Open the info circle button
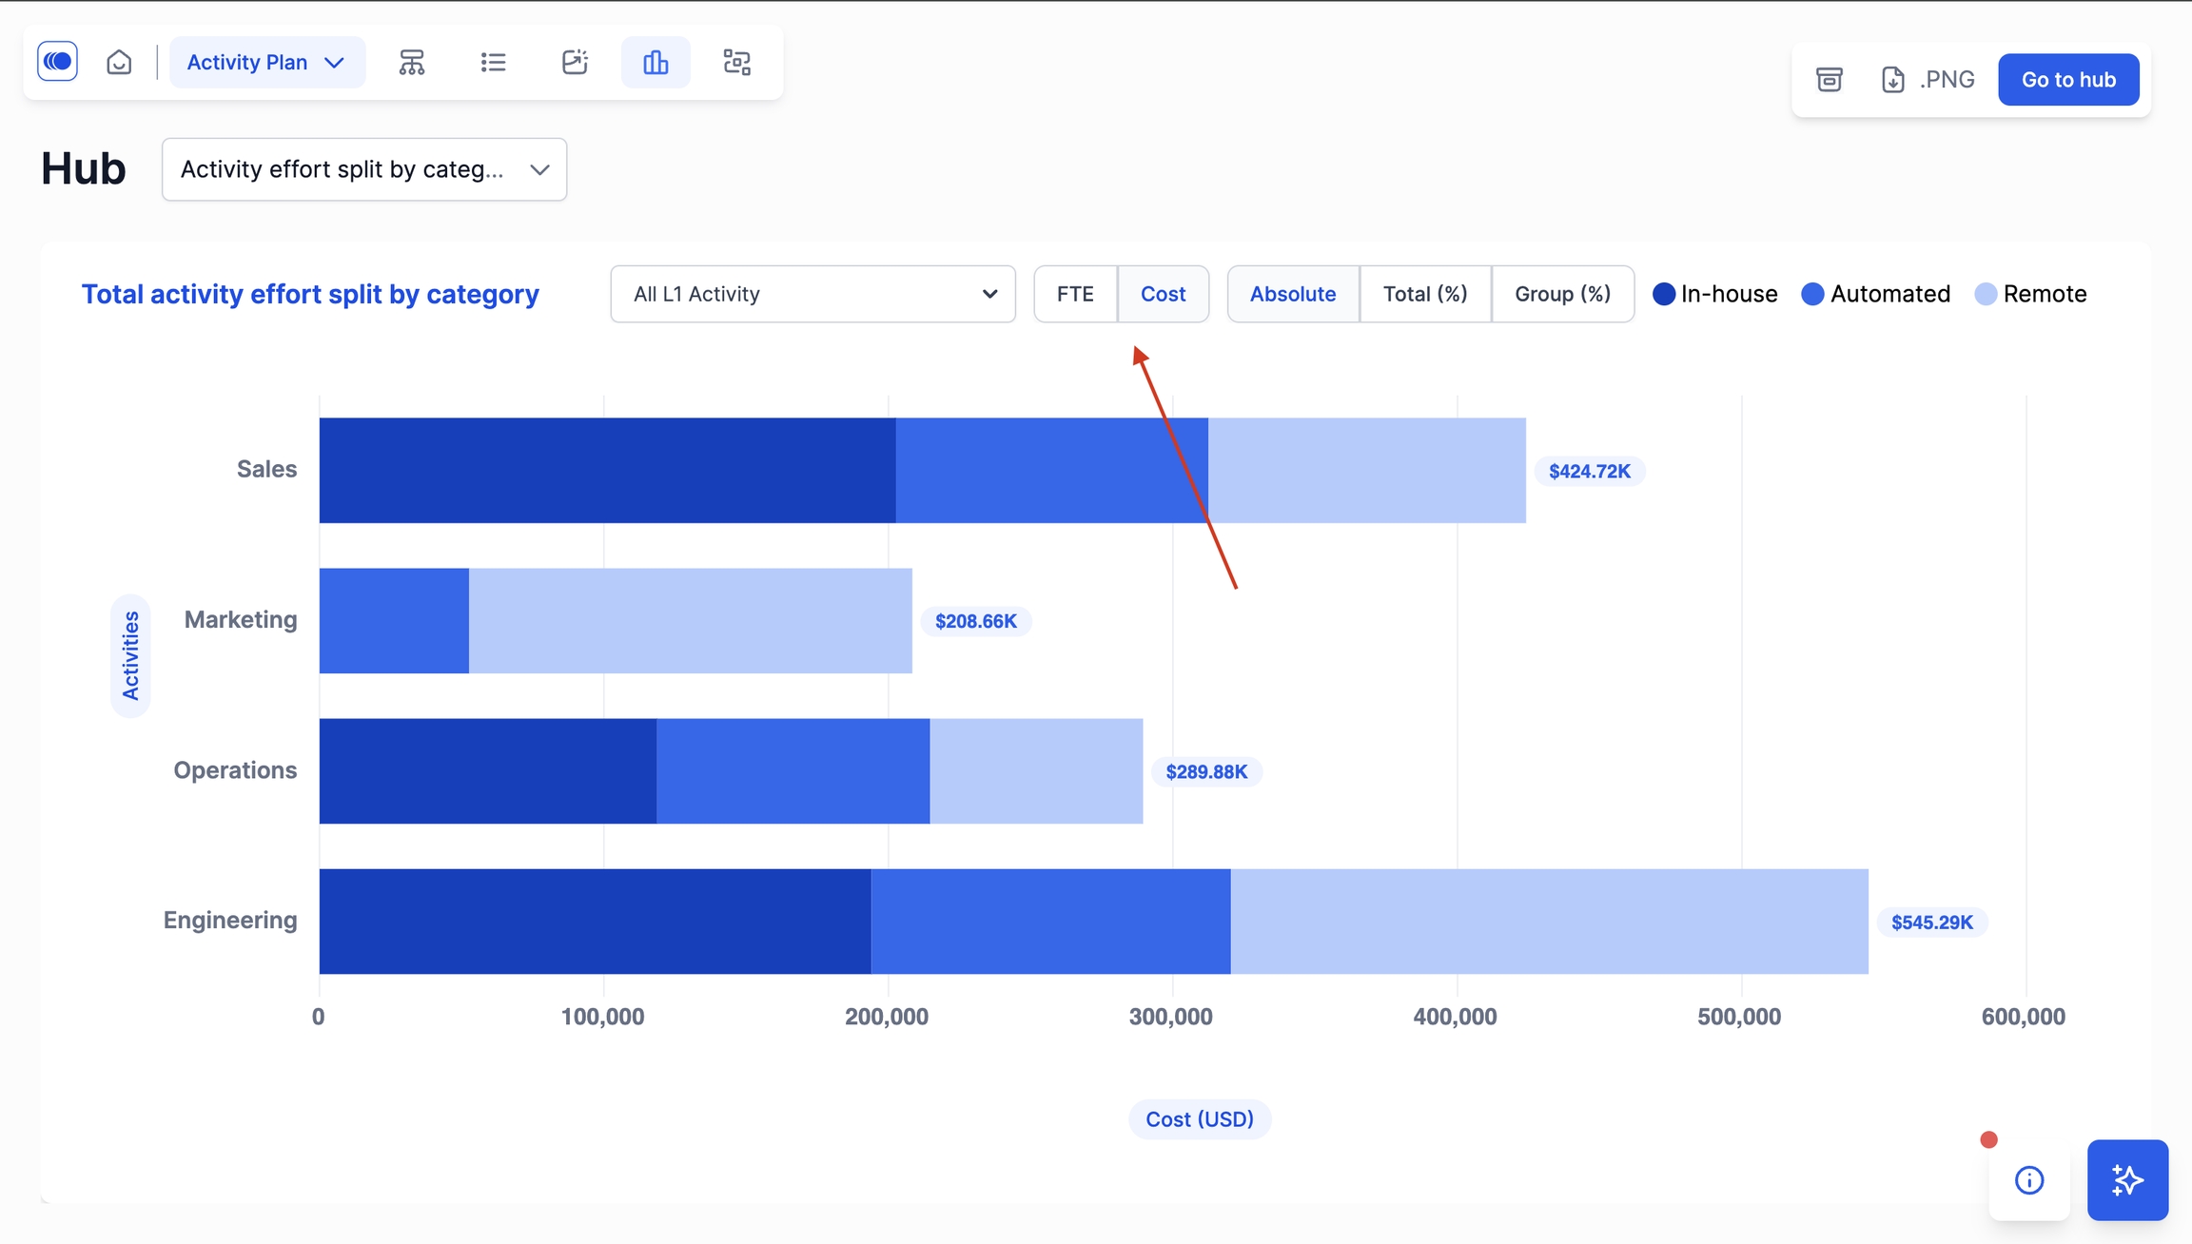This screenshot has width=2192, height=1244. click(2028, 1180)
